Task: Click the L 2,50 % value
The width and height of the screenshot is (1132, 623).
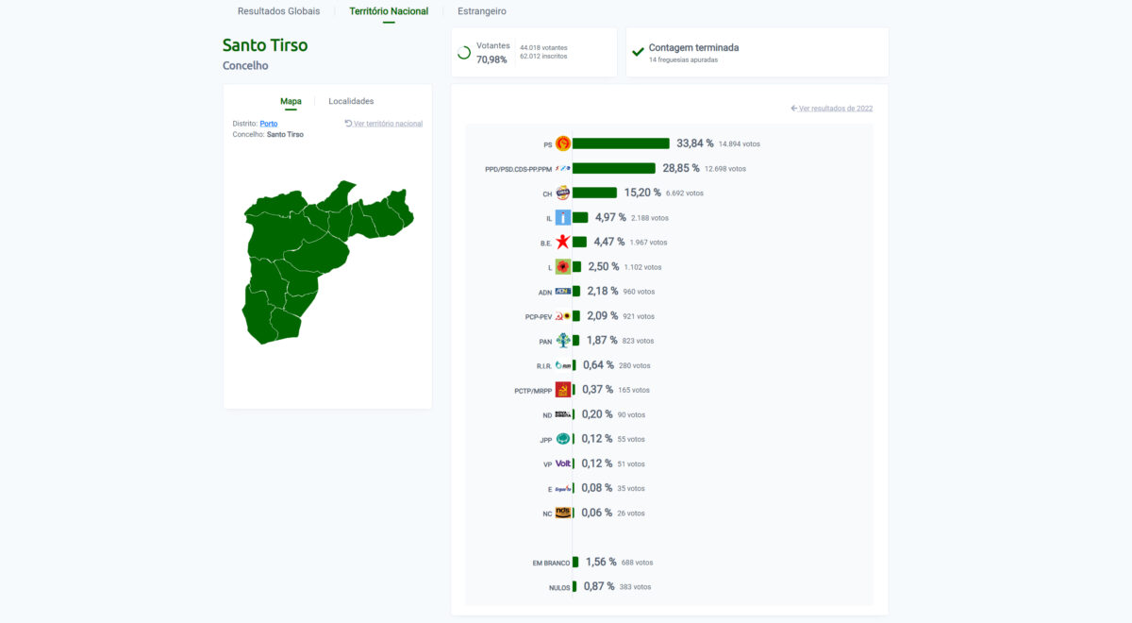Action: [604, 267]
